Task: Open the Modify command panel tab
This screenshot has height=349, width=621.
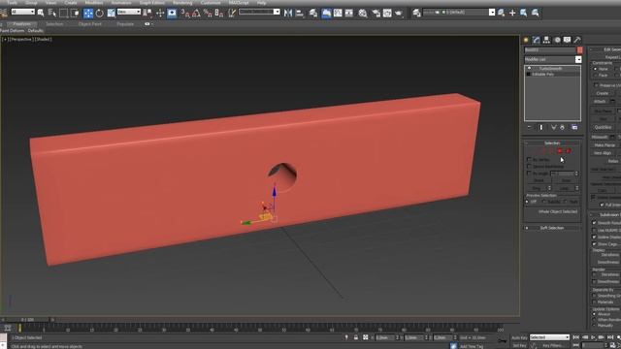Action: 537,40
